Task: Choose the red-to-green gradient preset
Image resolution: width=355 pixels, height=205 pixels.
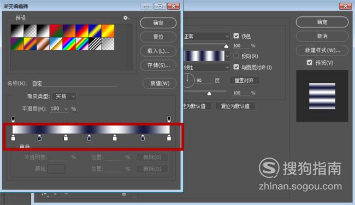Action: (x=56, y=31)
